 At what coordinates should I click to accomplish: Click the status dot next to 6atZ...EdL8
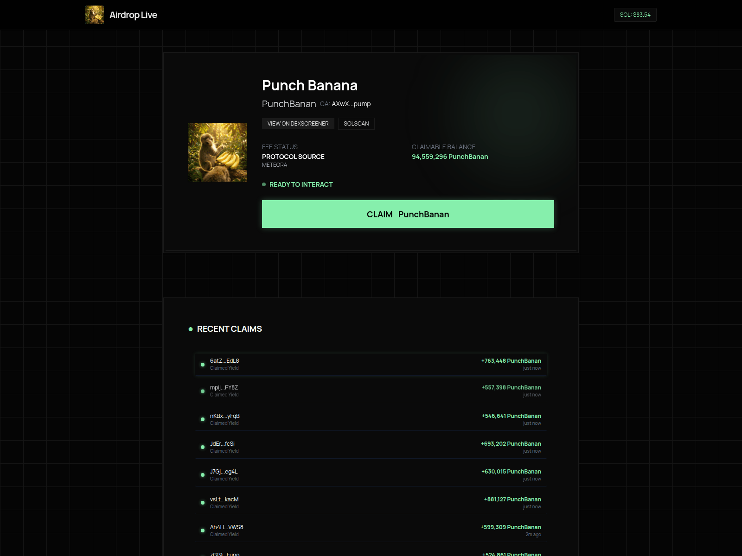202,364
